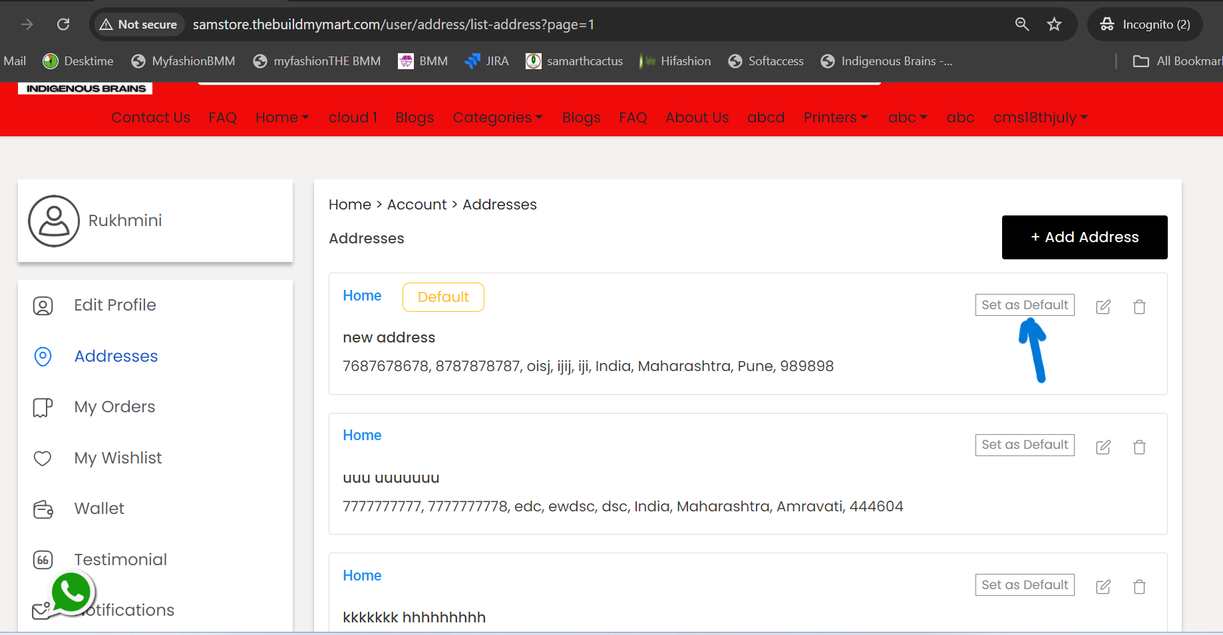
Task: Set 'new address' as default
Action: (x=1025, y=305)
